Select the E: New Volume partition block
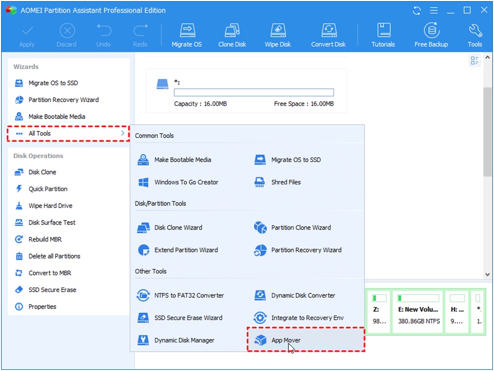The height and width of the screenshot is (371, 494). (418, 311)
